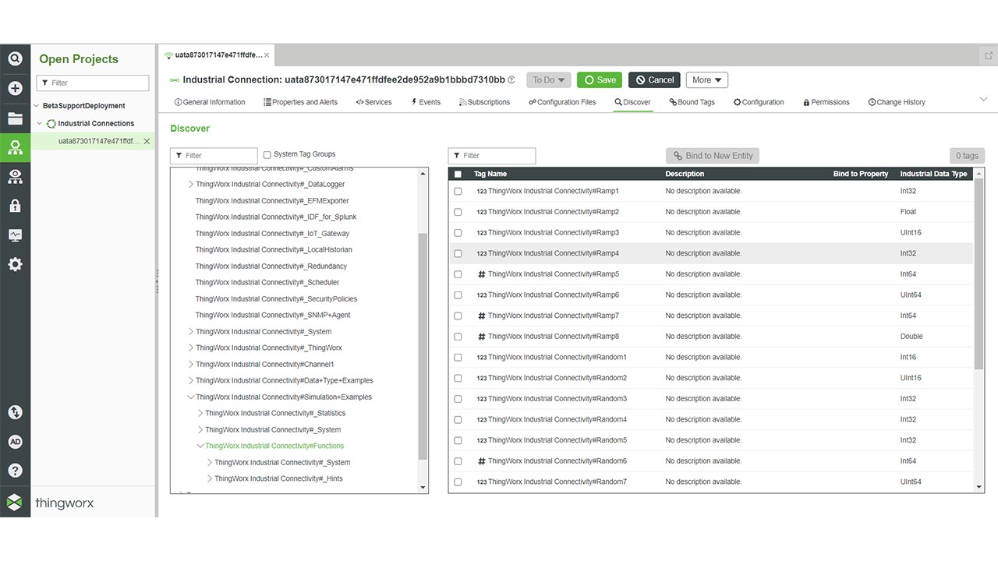
Task: Click the 123 icon beside Ramp1
Action: coord(482,191)
